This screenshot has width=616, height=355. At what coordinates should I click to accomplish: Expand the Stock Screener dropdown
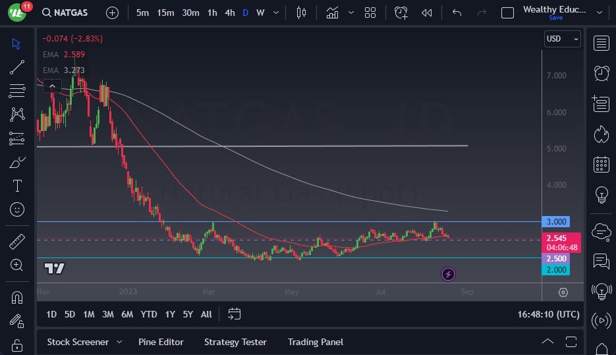[119, 342]
